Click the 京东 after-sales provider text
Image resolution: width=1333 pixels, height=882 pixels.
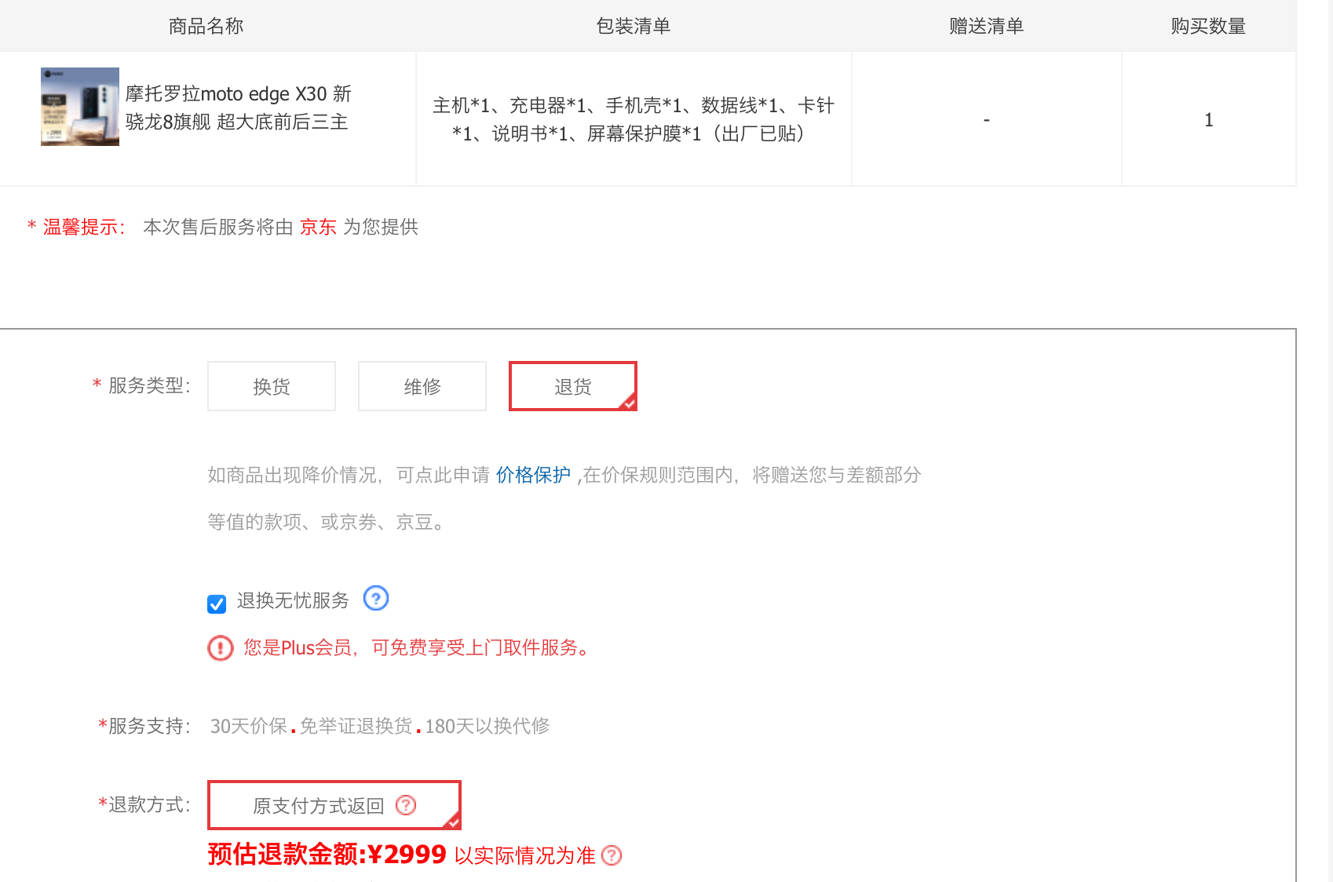click(x=318, y=227)
